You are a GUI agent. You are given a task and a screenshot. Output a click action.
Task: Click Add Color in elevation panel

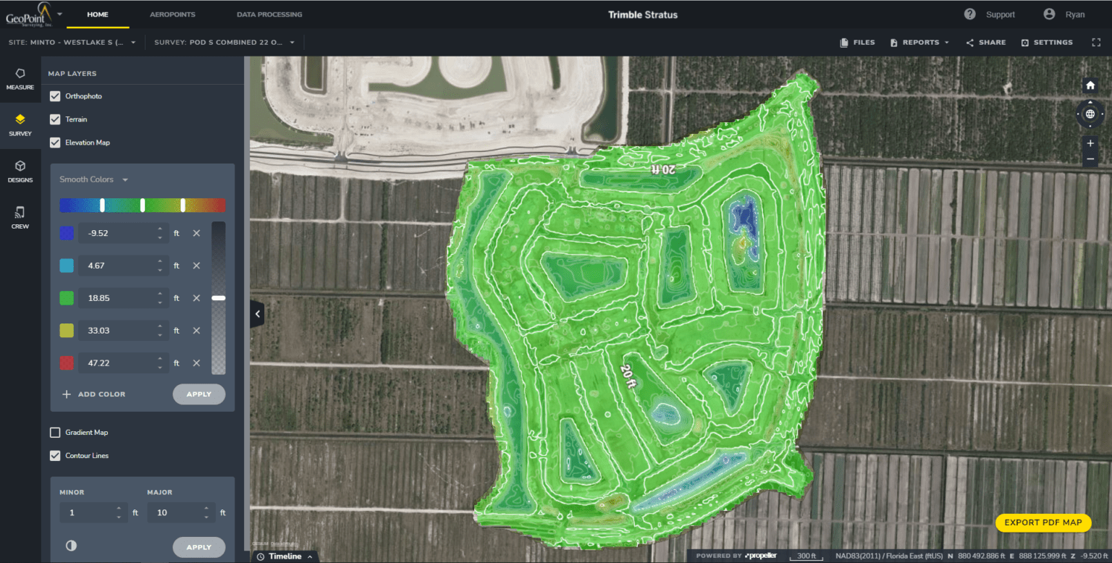(x=94, y=394)
